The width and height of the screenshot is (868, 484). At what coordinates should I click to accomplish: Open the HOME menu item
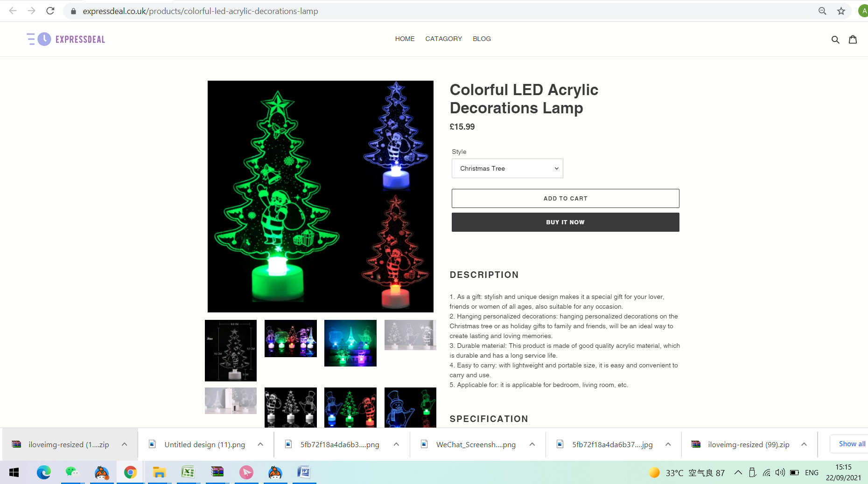tap(405, 39)
